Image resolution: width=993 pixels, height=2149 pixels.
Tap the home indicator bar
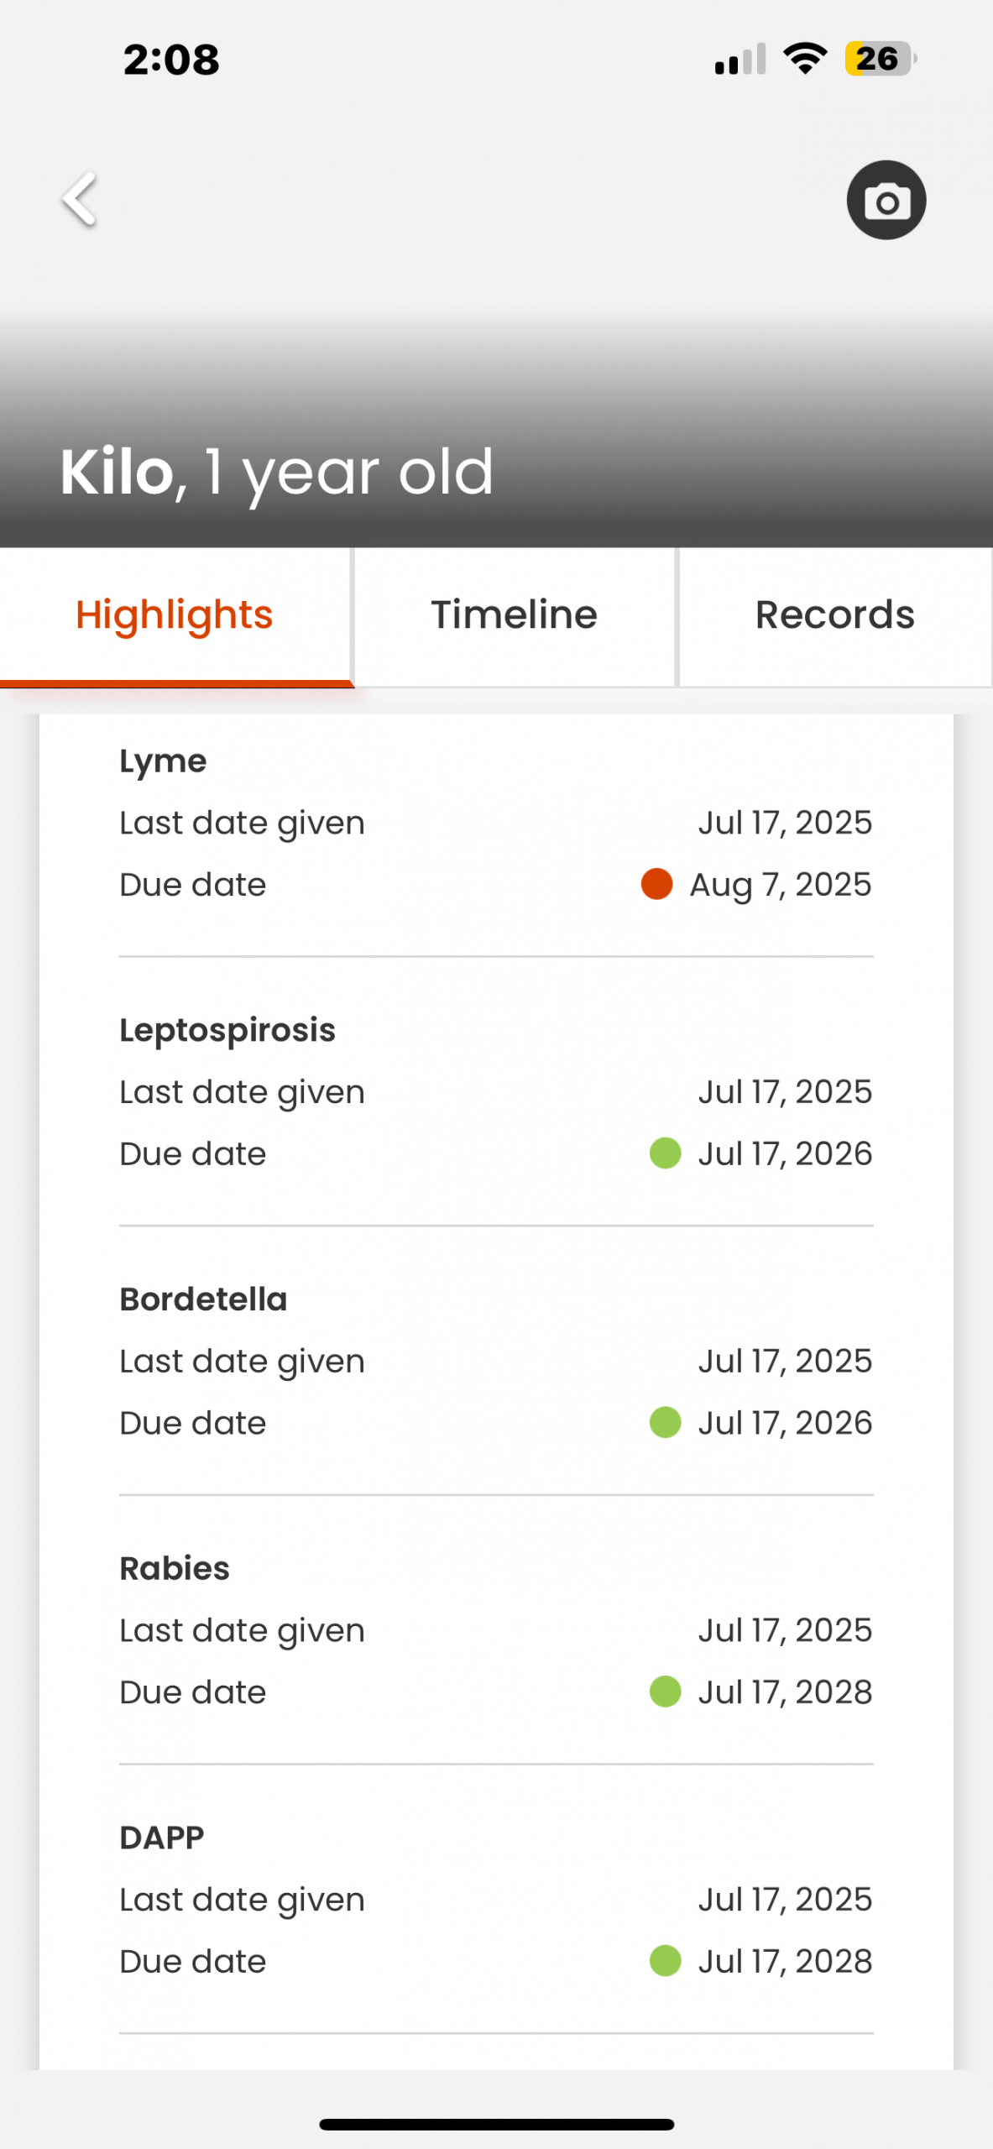click(x=496, y=2125)
